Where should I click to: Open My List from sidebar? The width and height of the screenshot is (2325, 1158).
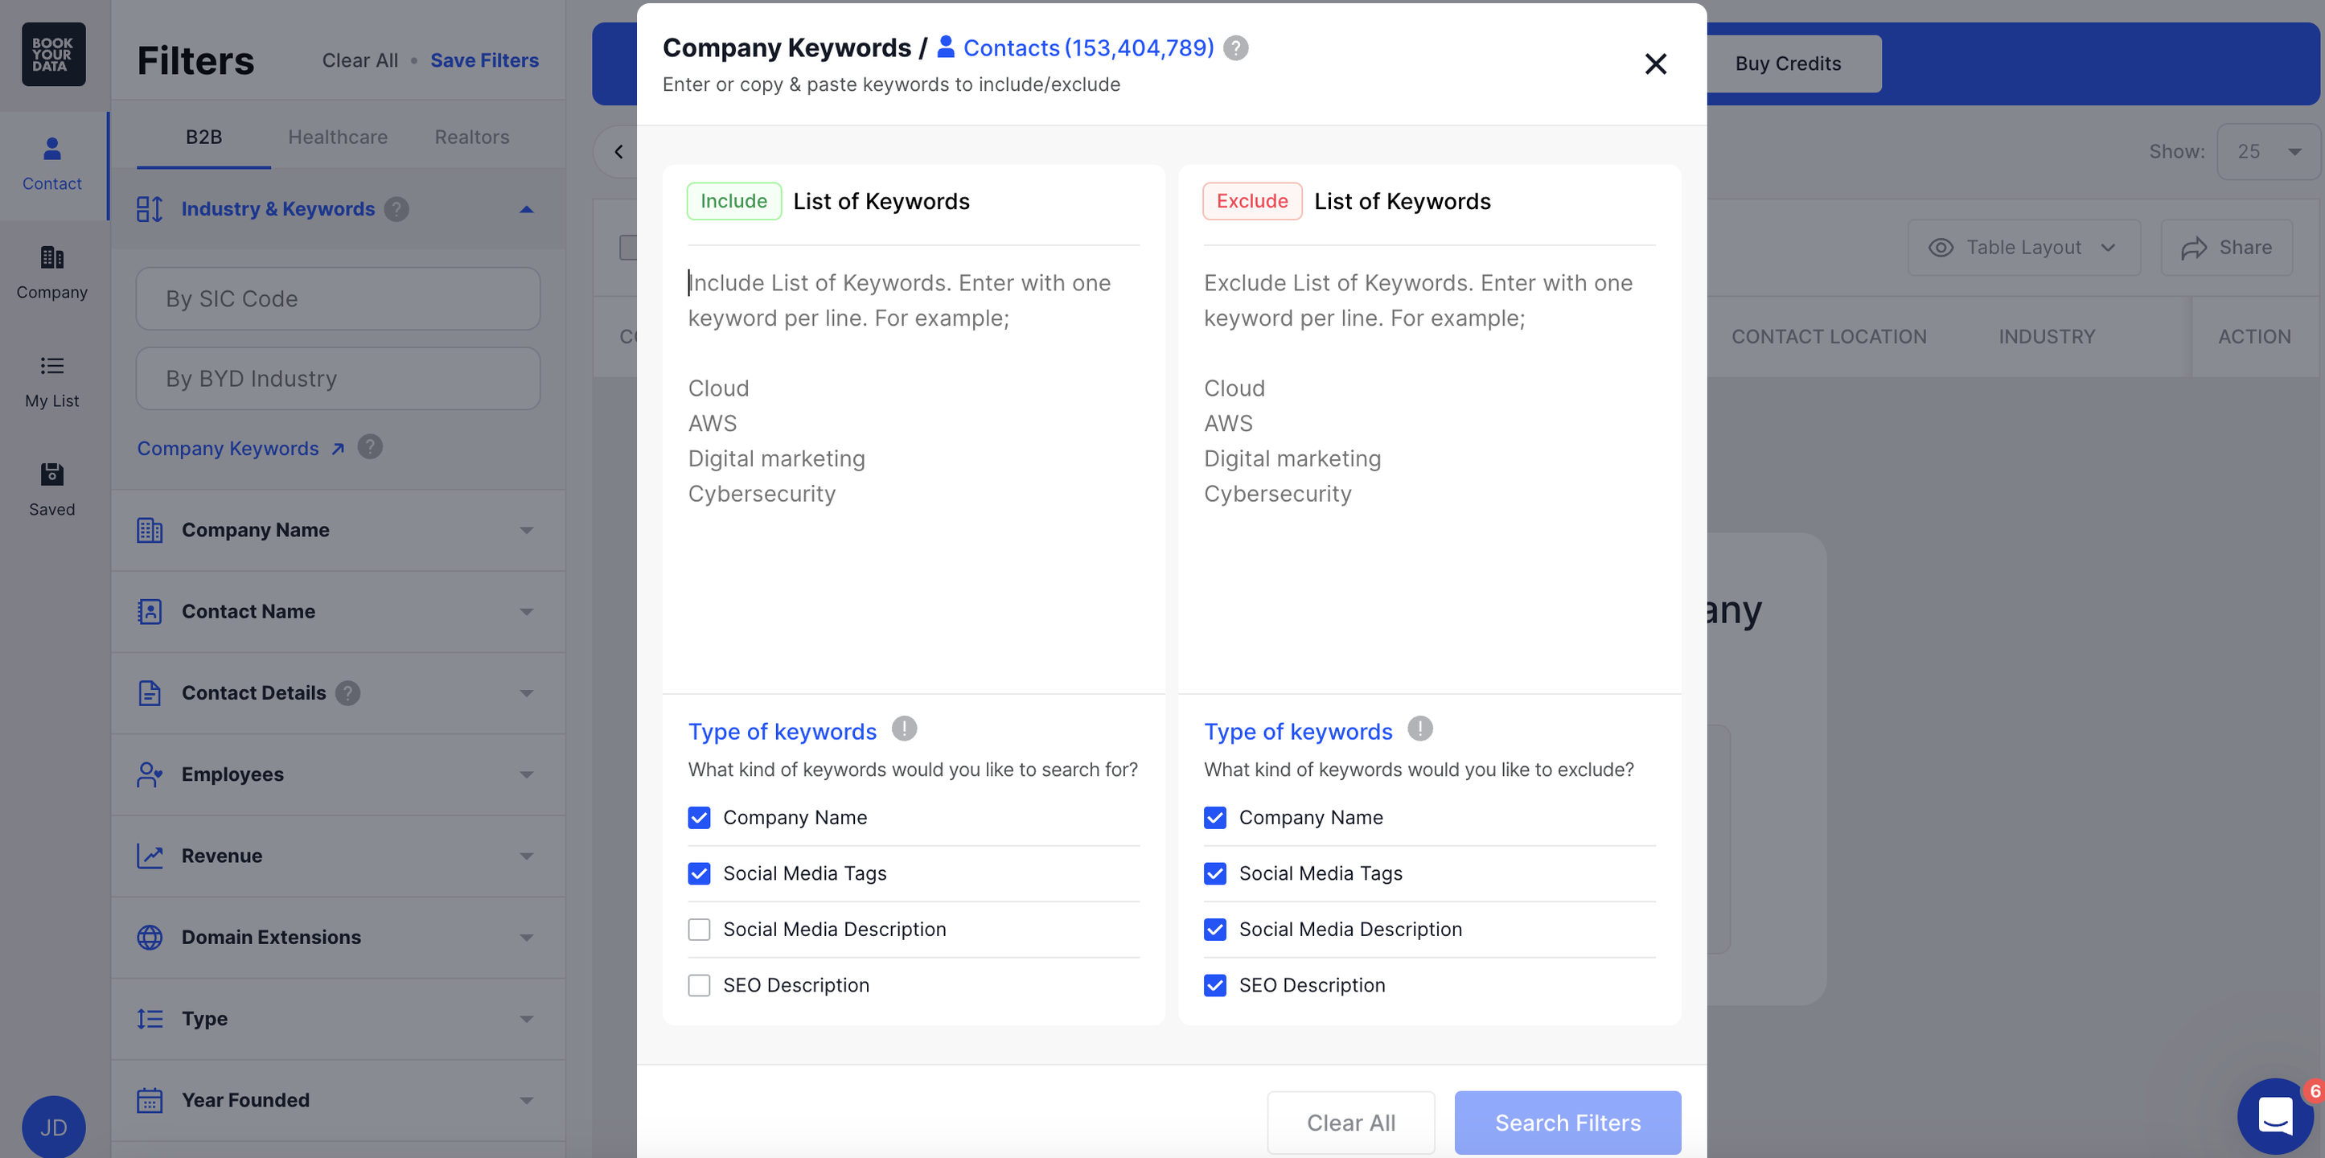point(51,381)
